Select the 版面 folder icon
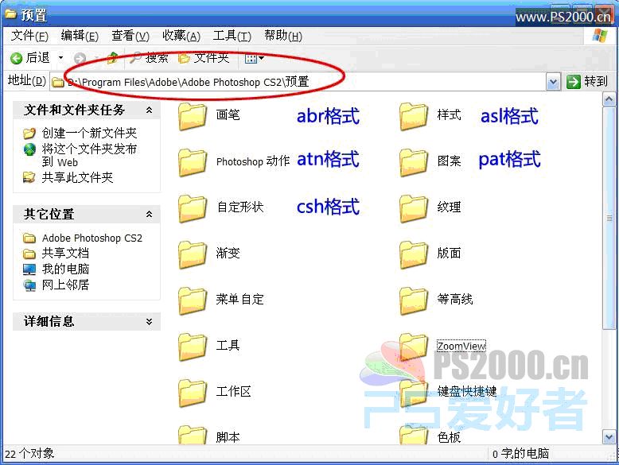 pyautogui.click(x=414, y=254)
